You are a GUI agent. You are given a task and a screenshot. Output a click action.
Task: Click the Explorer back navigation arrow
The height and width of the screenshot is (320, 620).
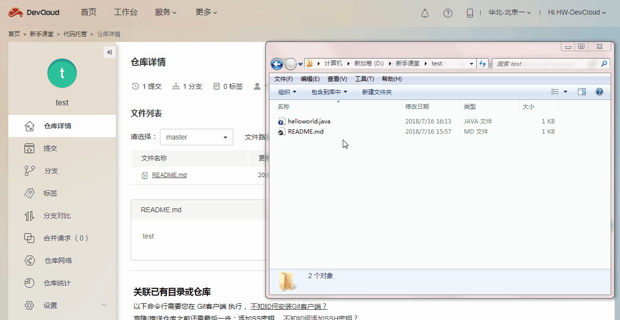(x=276, y=63)
